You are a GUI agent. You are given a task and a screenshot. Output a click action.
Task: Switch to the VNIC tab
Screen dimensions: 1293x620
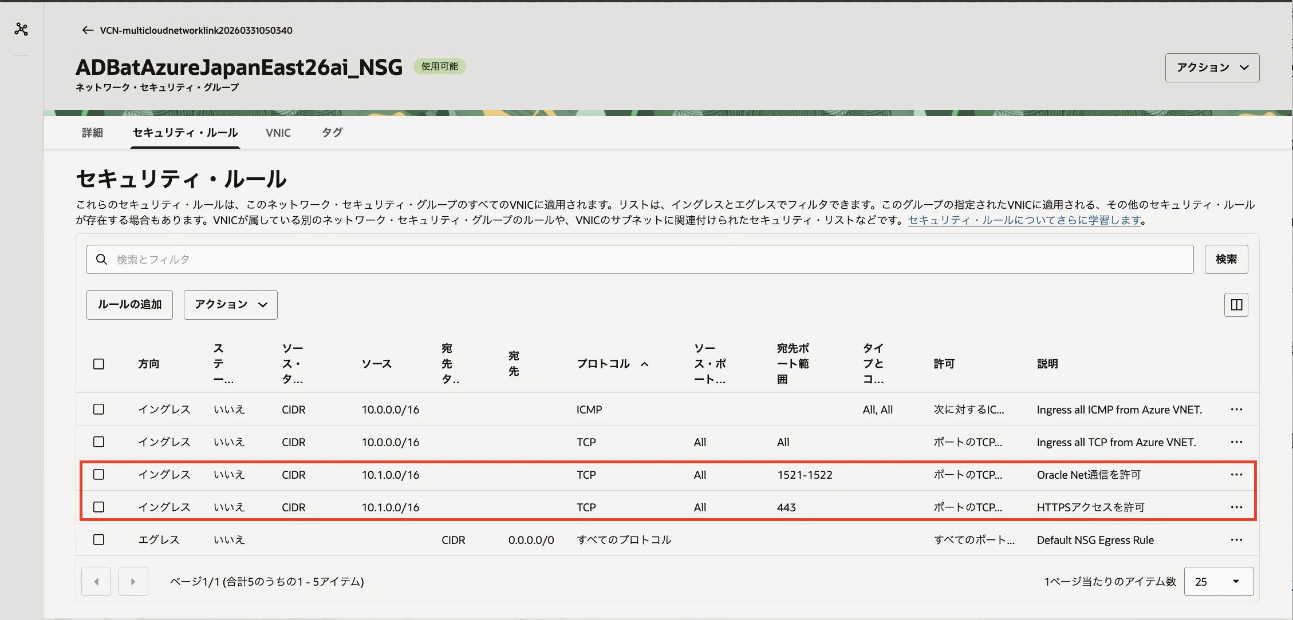pyautogui.click(x=278, y=133)
